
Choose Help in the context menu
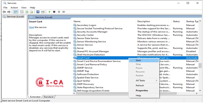(144, 96)
